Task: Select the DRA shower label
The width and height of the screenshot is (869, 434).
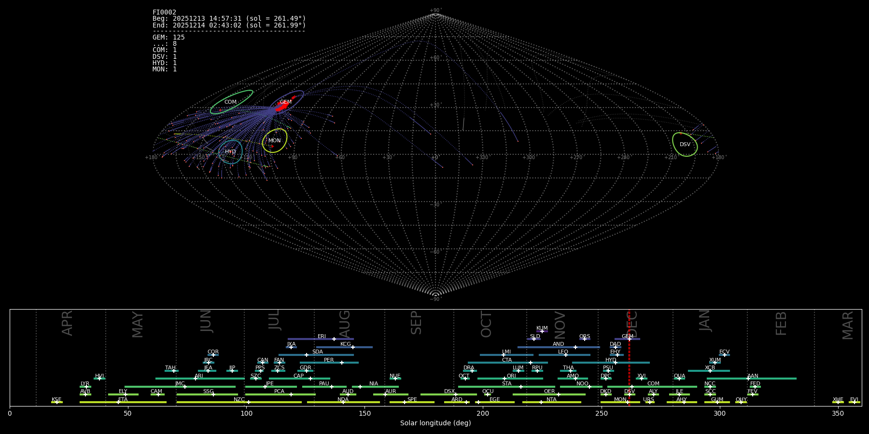Action: coord(469,368)
